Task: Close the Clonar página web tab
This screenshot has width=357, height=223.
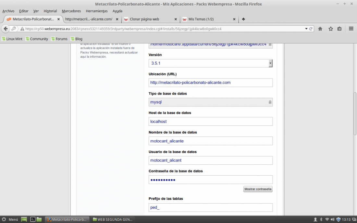Action: tap(176, 19)
